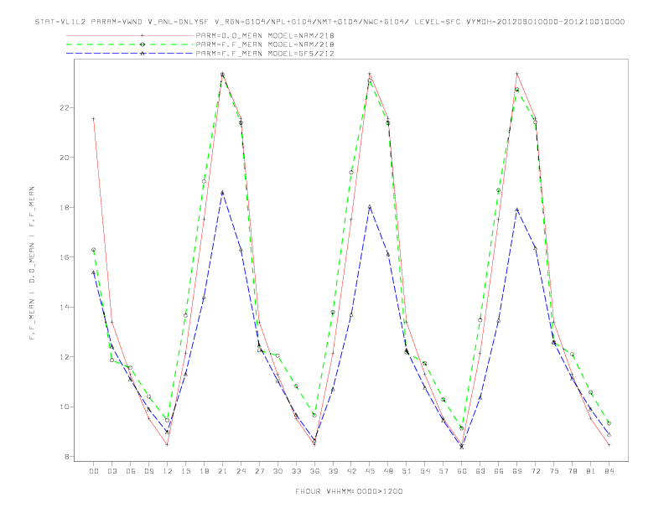
Task: Click the x-axis forecast hour label 24
Action: (x=241, y=471)
